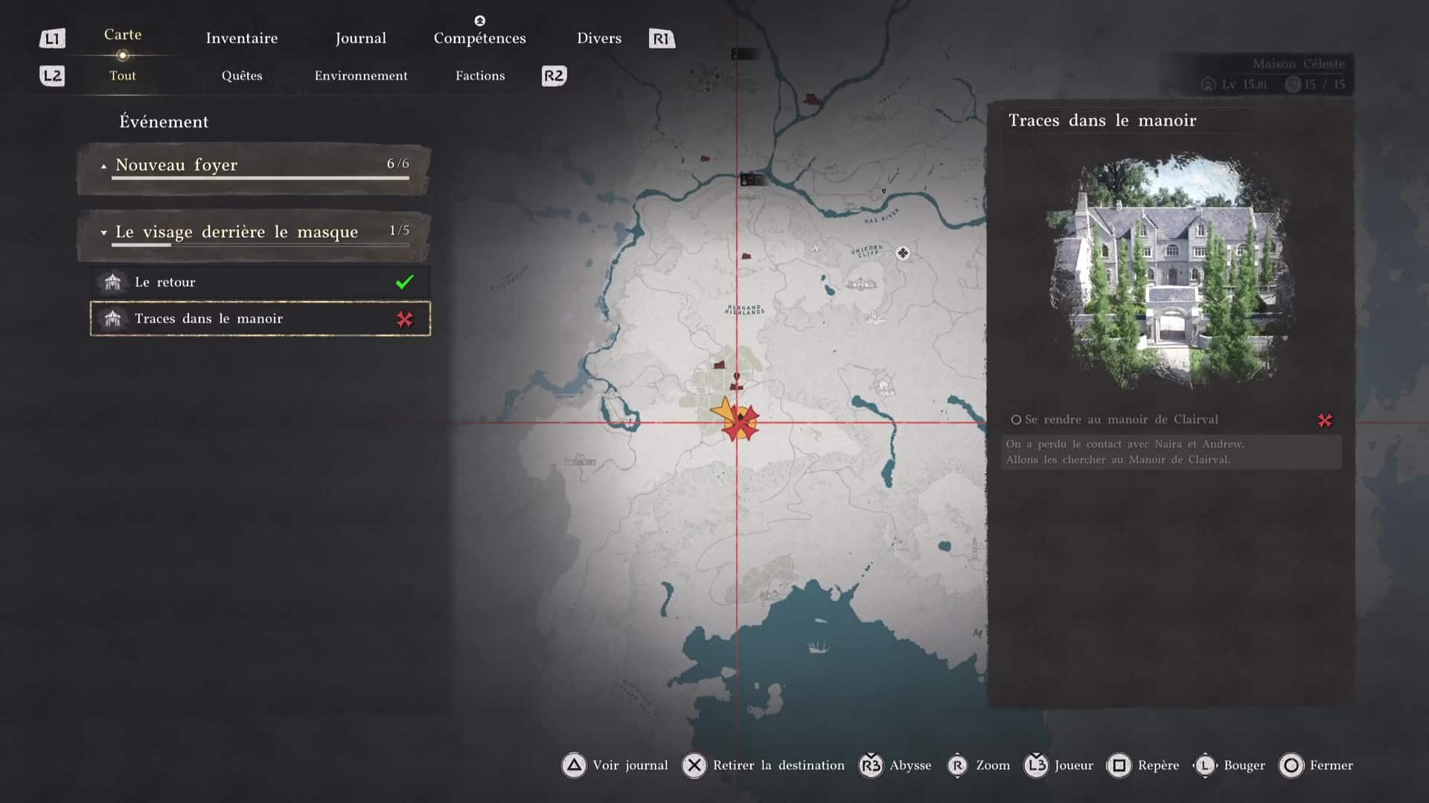1429x803 pixels.
Task: Click the square Repère button icon
Action: tap(1119, 765)
